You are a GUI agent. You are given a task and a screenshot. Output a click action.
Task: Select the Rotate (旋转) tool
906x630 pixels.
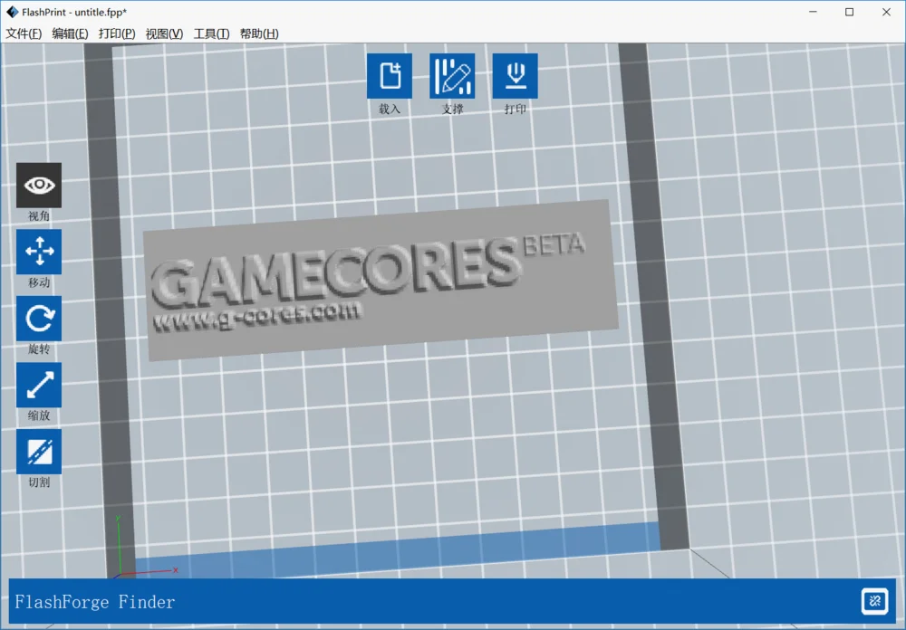tap(39, 319)
